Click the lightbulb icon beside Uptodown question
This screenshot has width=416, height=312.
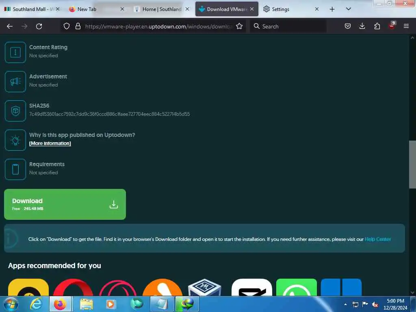point(15,140)
